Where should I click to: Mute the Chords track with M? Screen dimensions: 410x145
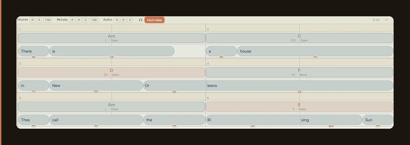coord(32,20)
